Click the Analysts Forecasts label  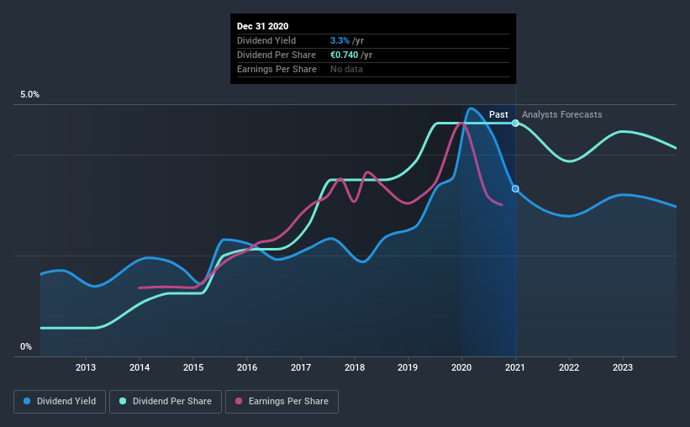562,114
